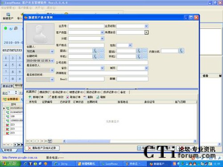Click the filter icon in grid navigator
This screenshot has width=223, height=167.
50,141
